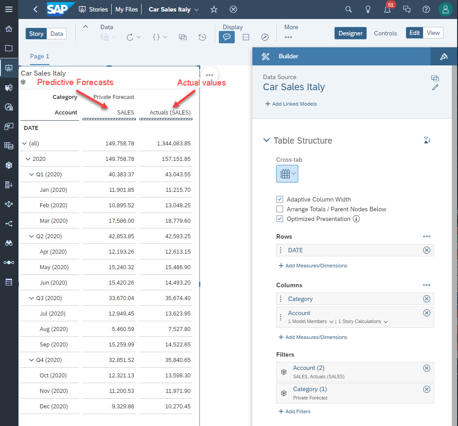Remove DATE from Rows
458x426 pixels.
click(427, 250)
